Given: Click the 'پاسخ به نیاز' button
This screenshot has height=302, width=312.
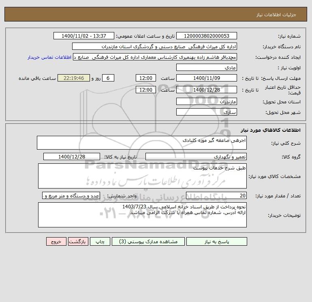Looking at the screenshot, I should (x=217, y=242).
